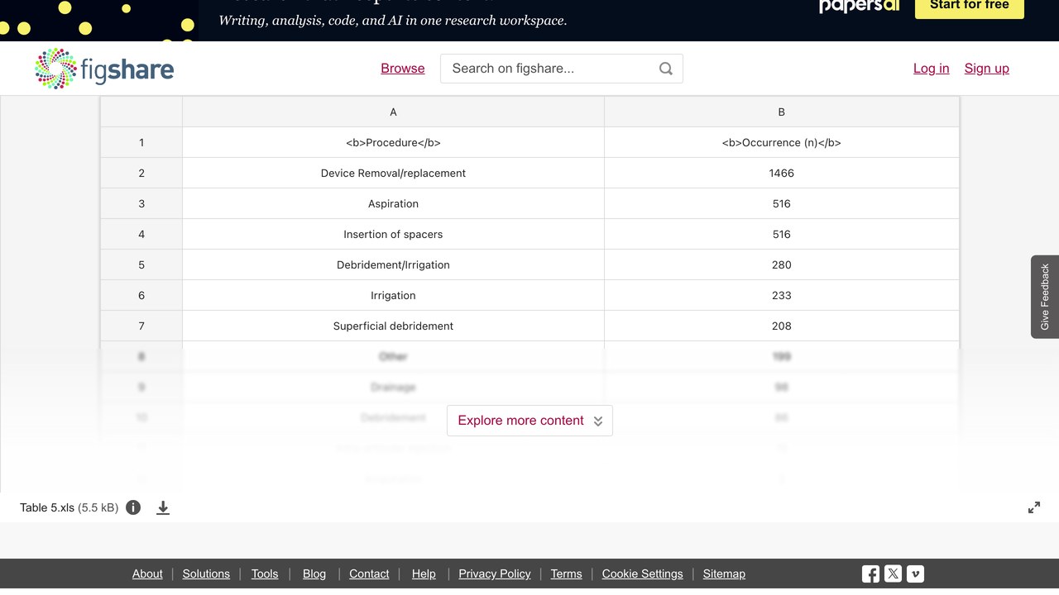Image resolution: width=1059 pixels, height=595 pixels.
Task: Open the X social media icon
Action: pyautogui.click(x=893, y=574)
